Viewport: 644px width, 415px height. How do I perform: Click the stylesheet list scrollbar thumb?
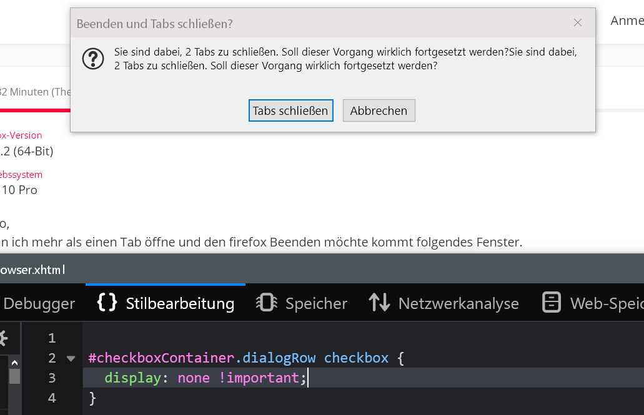pyautogui.click(x=14, y=376)
